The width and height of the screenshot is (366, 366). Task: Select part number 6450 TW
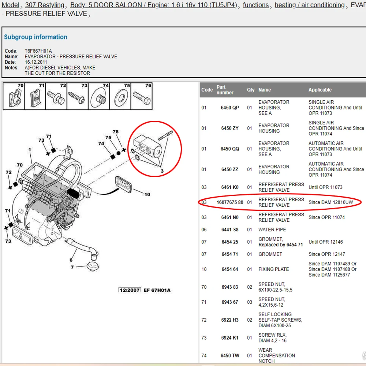tap(230, 355)
